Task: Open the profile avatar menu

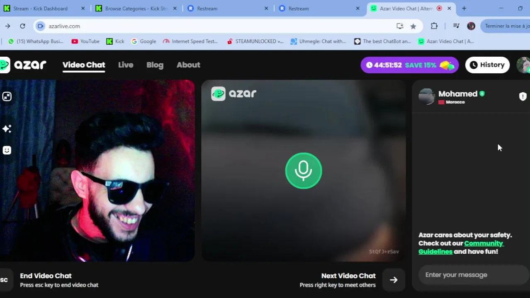Action: coord(523,65)
